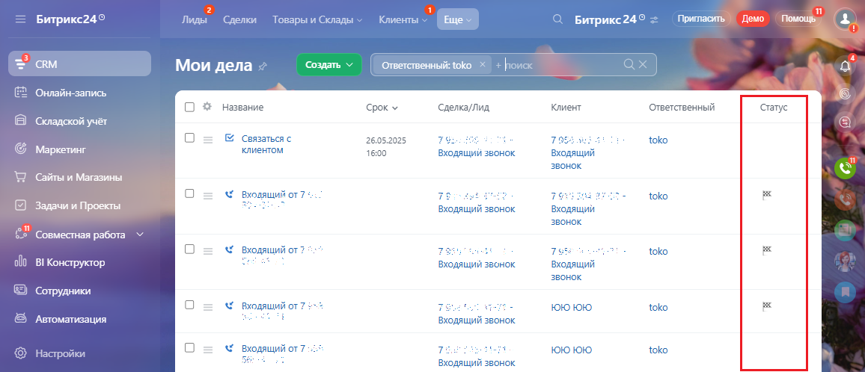Viewport: 865px width, 372px height.
Task: Open the row menu for Связаться с клиентом
Action: point(208,140)
